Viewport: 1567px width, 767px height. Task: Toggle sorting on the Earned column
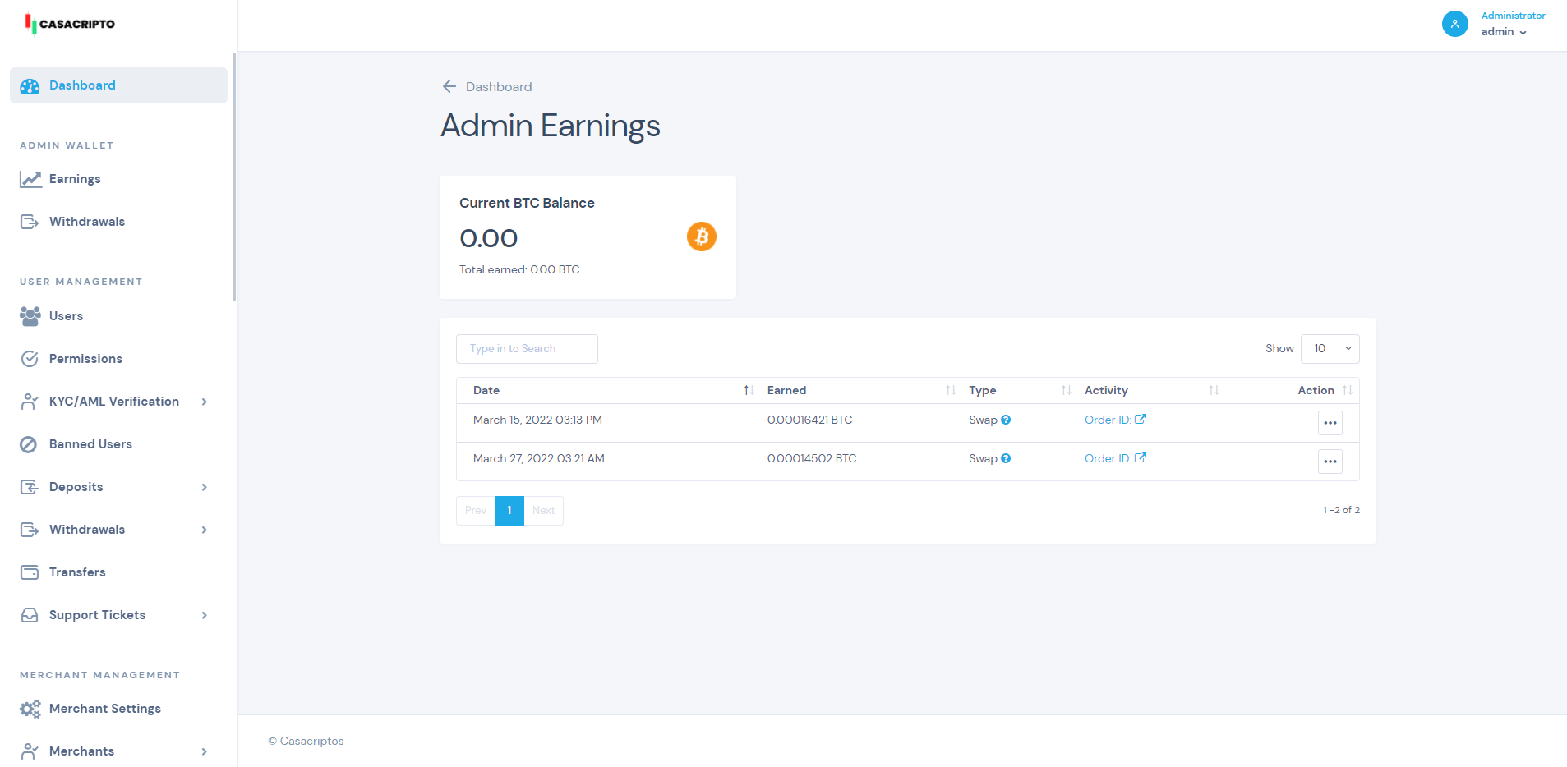pos(951,390)
